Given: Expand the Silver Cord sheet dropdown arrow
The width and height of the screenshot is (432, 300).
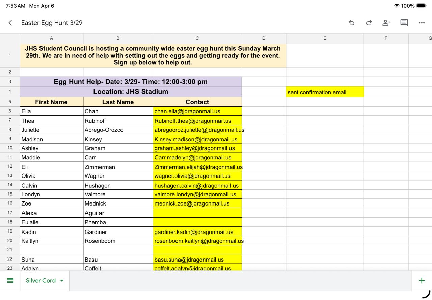Looking at the screenshot, I should tap(62, 281).
